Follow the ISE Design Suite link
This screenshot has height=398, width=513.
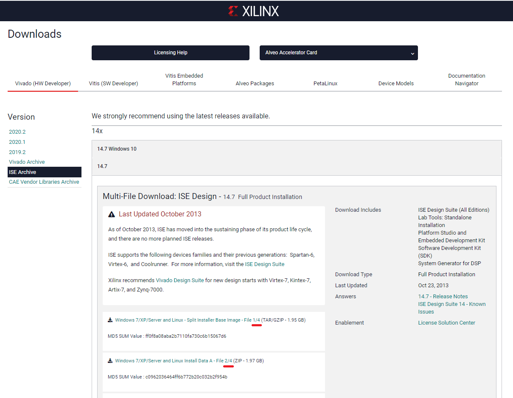pos(265,264)
